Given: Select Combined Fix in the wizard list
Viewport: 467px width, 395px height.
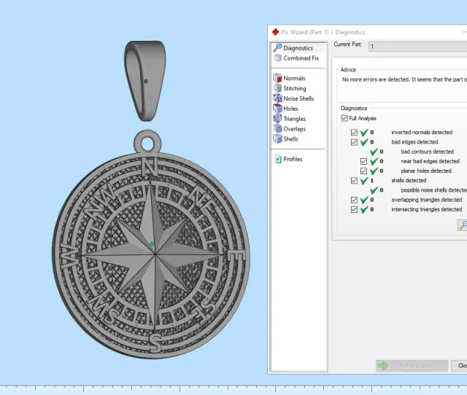Looking at the screenshot, I should pyautogui.click(x=301, y=58).
